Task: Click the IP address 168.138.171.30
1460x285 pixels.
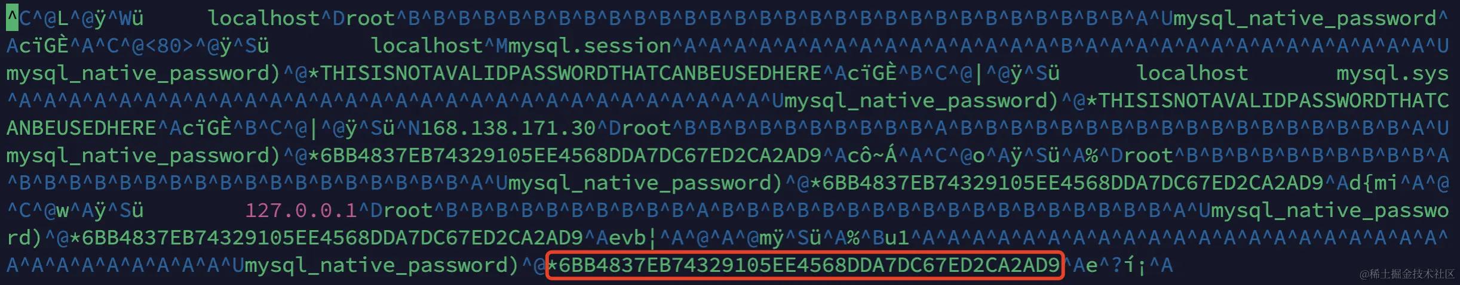Action: 508,128
